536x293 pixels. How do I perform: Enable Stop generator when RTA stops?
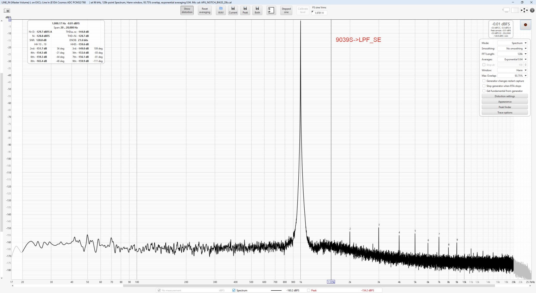pos(484,86)
